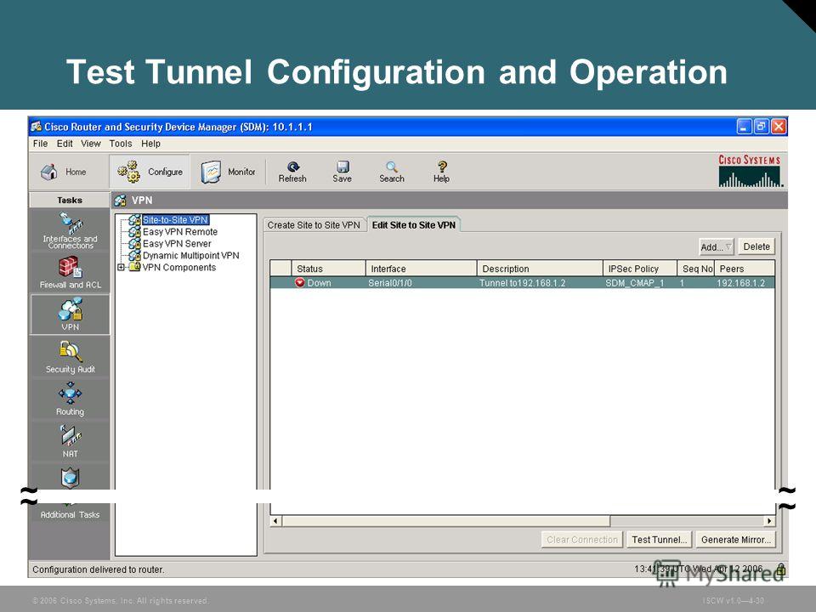Open the File menu
Viewport: 816px width, 612px height.
pos(40,144)
